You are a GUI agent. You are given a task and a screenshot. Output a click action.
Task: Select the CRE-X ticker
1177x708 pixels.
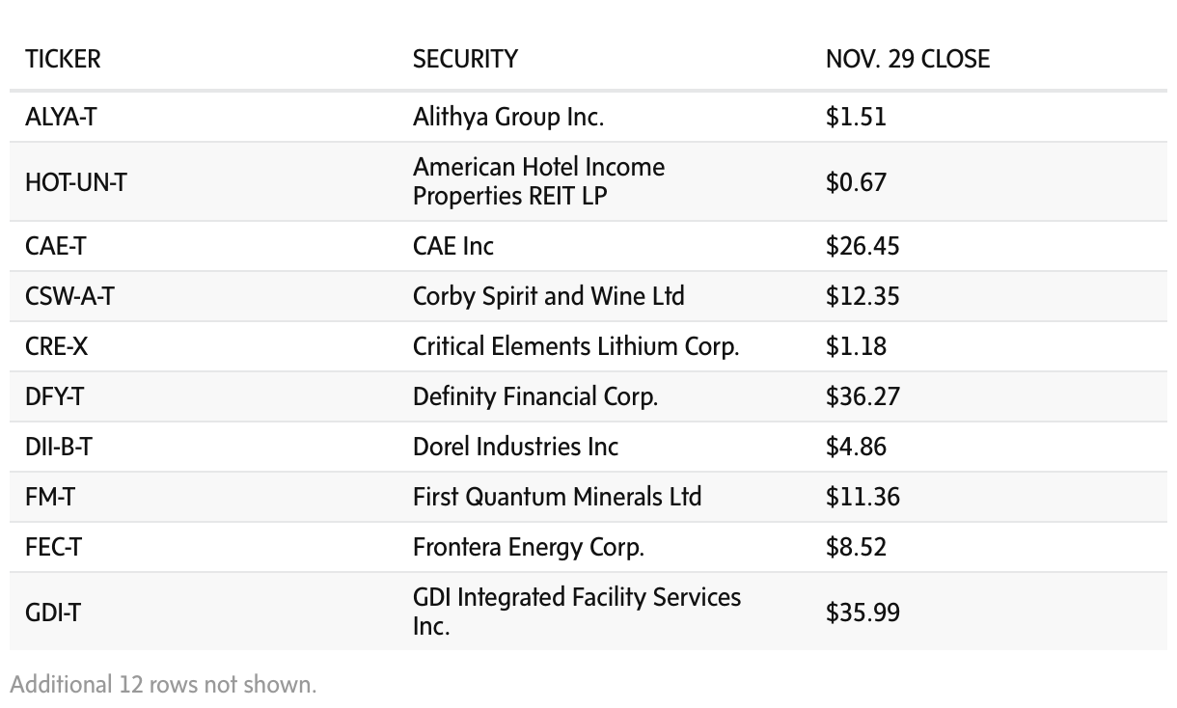pos(56,346)
